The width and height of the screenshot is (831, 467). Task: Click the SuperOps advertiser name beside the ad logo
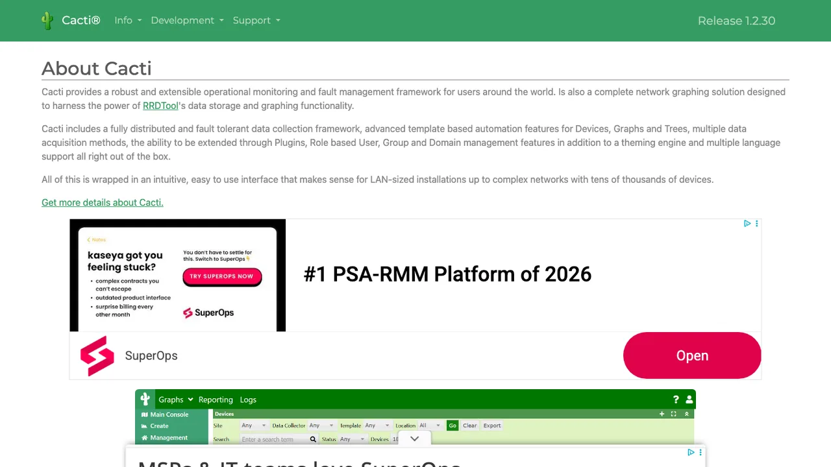[x=151, y=355]
